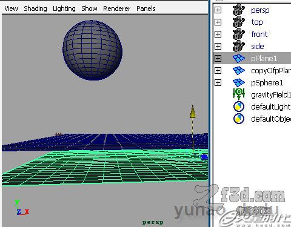This screenshot has height=227, width=291.
Task: Expand the persp node
Action: [218, 10]
